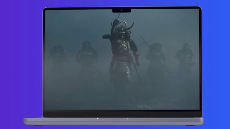The width and height of the screenshot is (230, 129).
Task: Click the black bottom bezel of the laptop
Action: click(x=122, y=114)
